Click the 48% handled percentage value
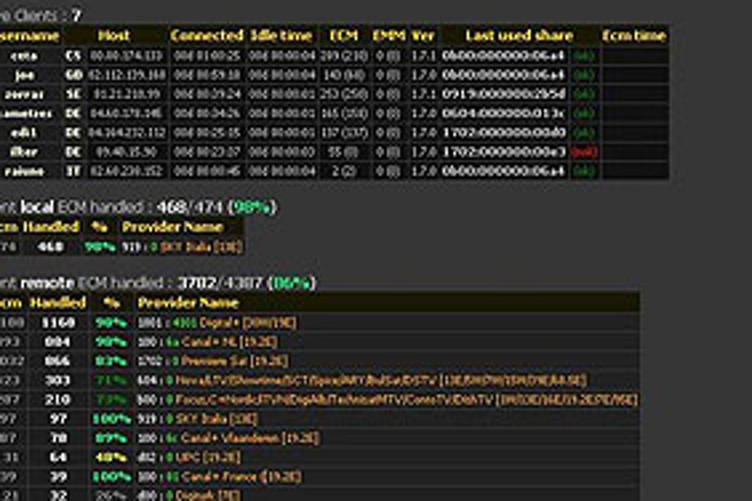Viewport: 752px width, 501px height. pos(111,457)
